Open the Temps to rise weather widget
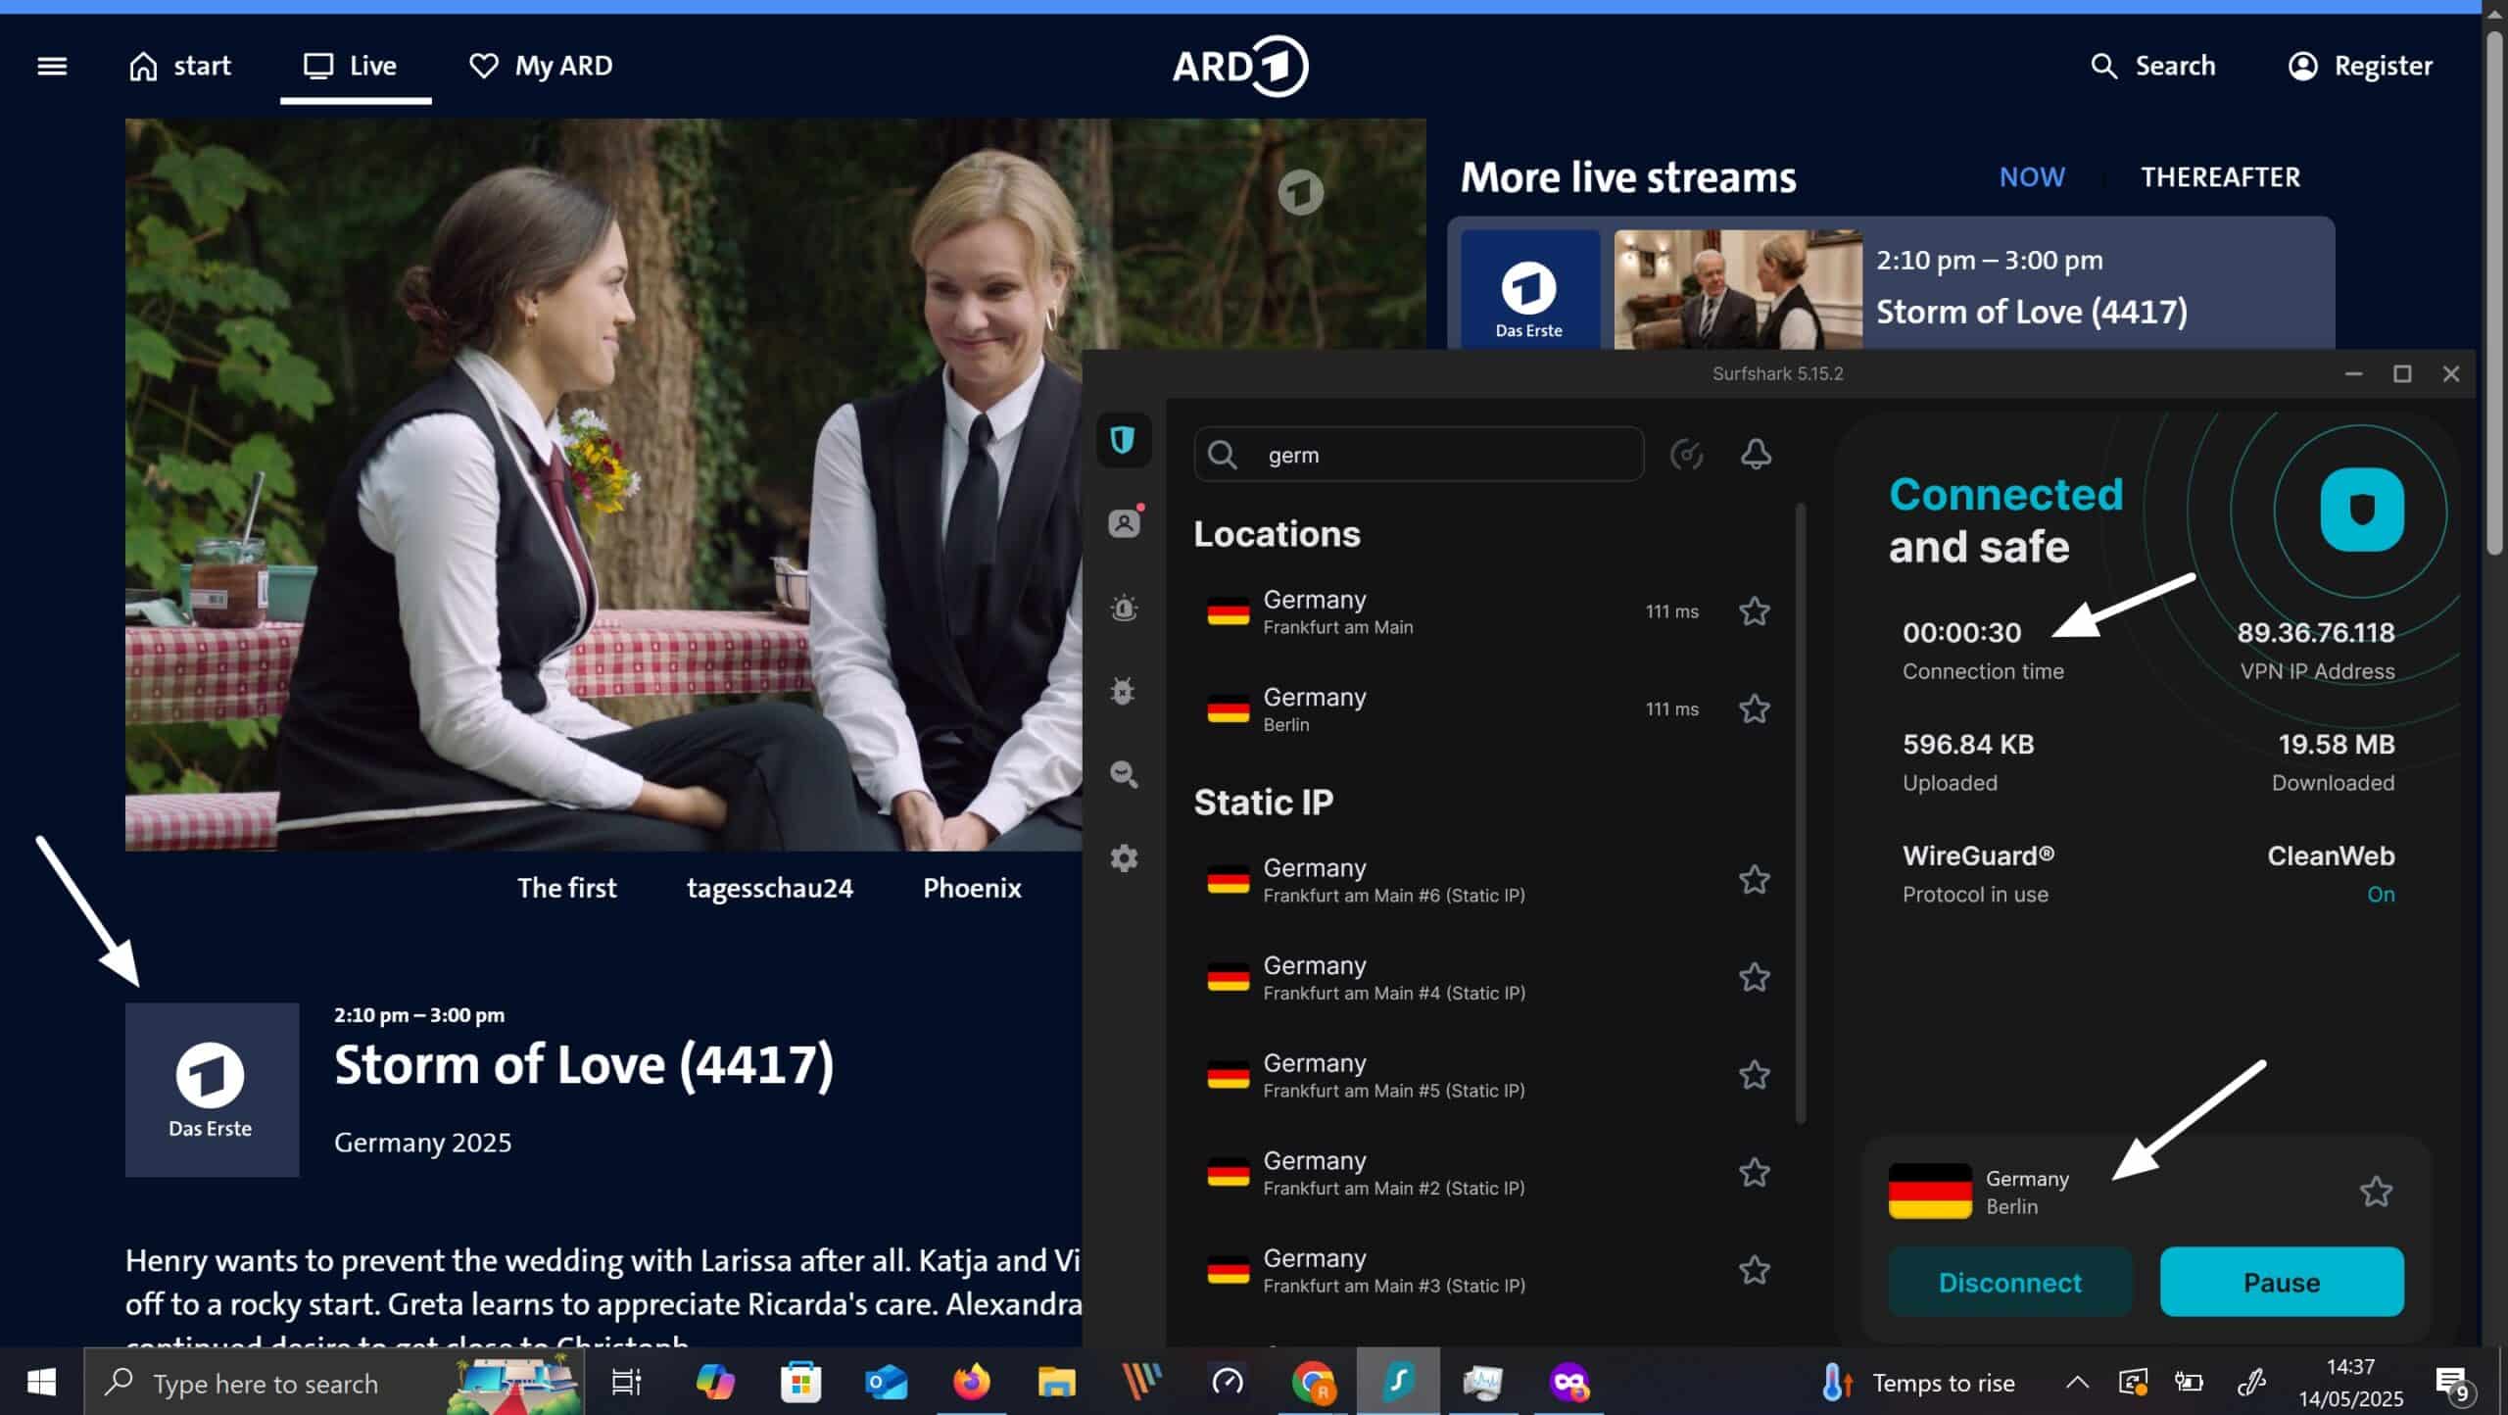The width and height of the screenshot is (2508, 1415). click(x=1917, y=1383)
